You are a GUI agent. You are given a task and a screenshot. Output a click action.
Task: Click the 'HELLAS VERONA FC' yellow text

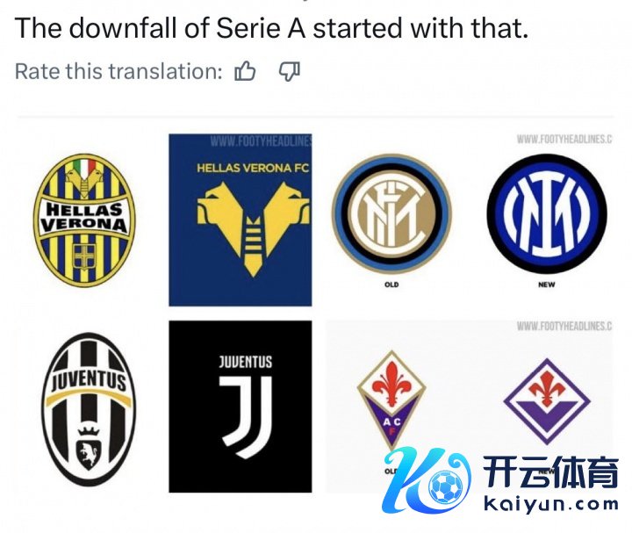tap(253, 168)
